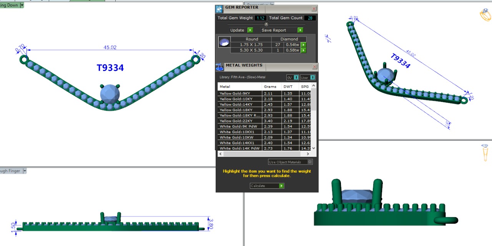Click the Save Report button
Screen dimensions: 492x246
point(282,30)
